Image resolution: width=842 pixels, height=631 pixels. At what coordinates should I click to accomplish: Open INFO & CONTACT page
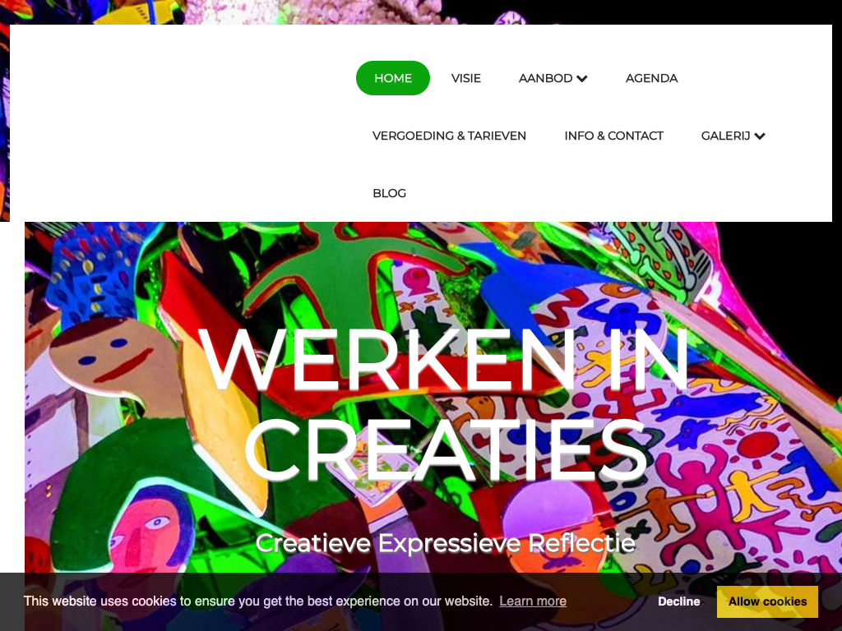(613, 136)
